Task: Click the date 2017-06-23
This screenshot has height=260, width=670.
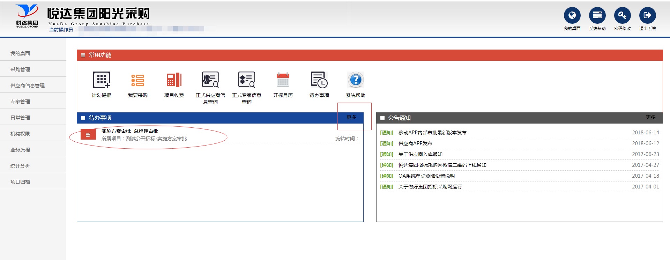Action: (x=646, y=154)
